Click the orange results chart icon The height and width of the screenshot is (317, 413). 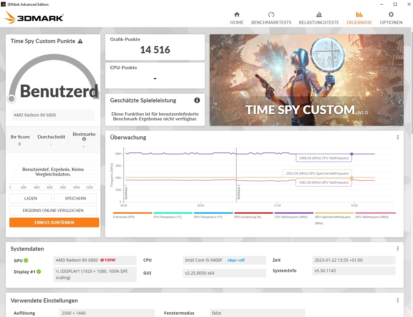359,14
